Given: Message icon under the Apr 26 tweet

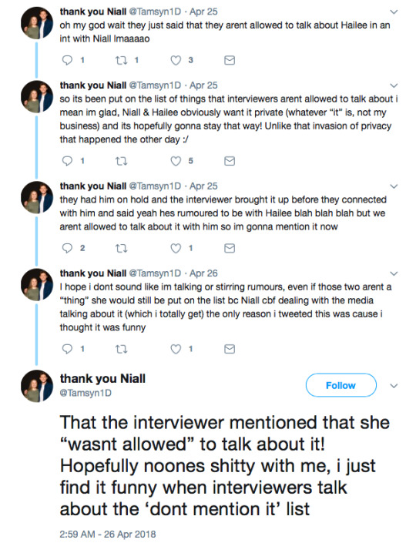Looking at the screenshot, I should click(230, 349).
